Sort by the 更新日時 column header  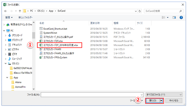tap(95, 23)
